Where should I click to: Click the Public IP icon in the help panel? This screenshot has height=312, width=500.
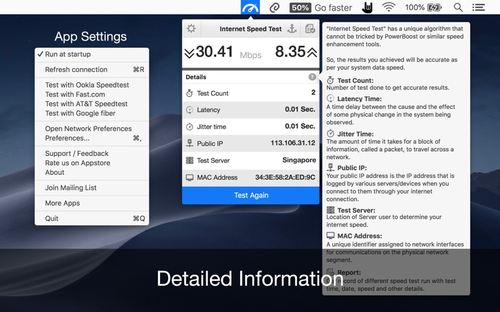pyautogui.click(x=331, y=167)
